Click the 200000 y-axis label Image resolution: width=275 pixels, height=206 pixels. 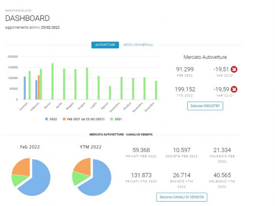pos(12,57)
